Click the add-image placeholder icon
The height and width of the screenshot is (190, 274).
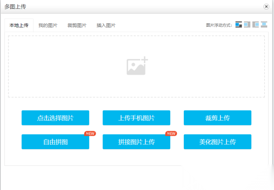[137, 66]
